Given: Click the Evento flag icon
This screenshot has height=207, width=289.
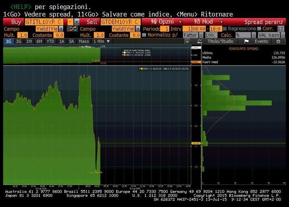Looking at the screenshot, I should coord(246,41).
